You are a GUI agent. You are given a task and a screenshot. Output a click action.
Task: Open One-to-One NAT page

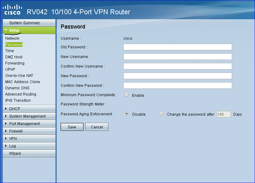pyautogui.click(x=19, y=76)
